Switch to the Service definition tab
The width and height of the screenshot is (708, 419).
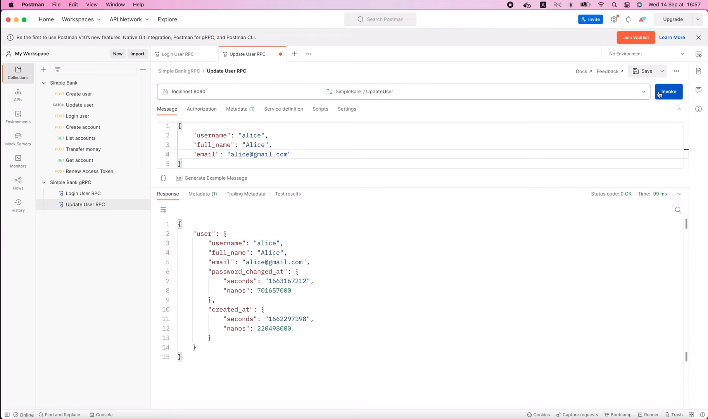click(x=283, y=109)
